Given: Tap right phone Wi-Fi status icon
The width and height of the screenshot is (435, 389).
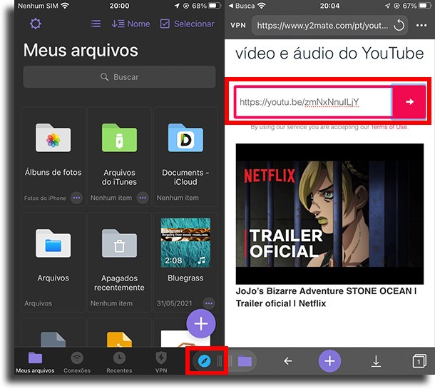Looking at the screenshot, I should (261, 6).
